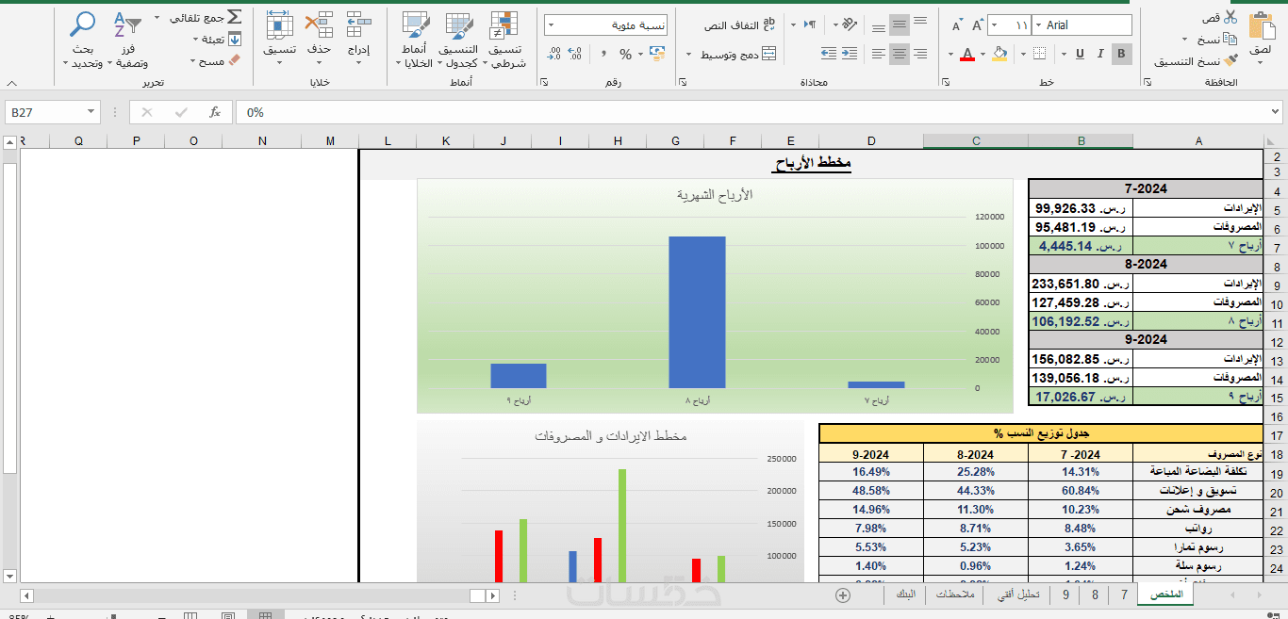The height and width of the screenshot is (619, 1288).
Task: Switch to sheet tab 8
Action: pyautogui.click(x=1095, y=595)
